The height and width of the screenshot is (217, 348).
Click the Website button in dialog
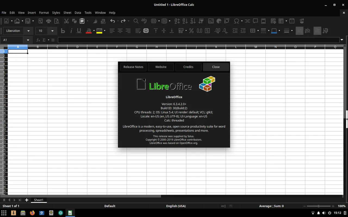[x=161, y=67]
